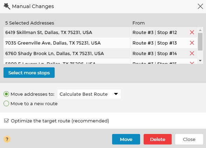Click the address list scroll down arrow

(x=200, y=61)
